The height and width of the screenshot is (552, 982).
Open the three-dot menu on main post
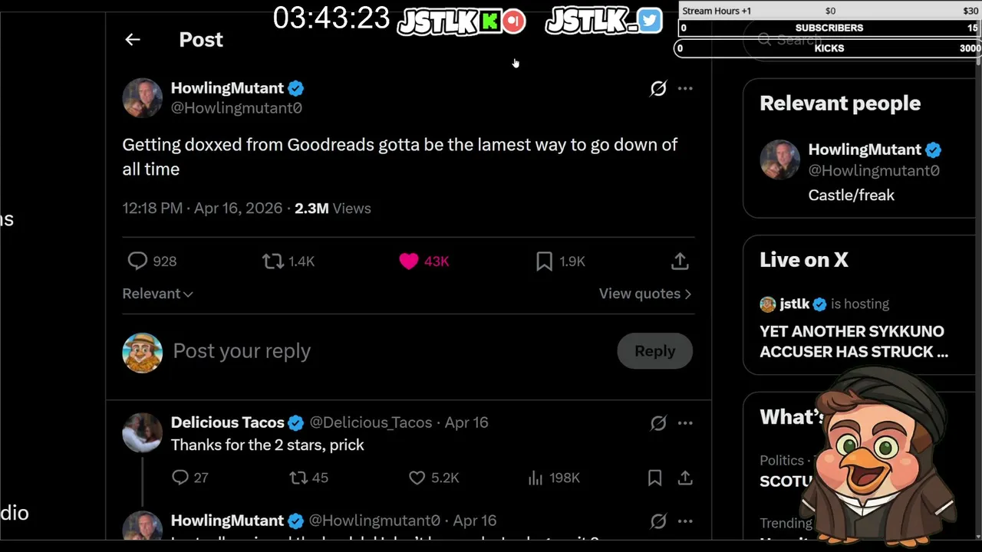click(x=685, y=88)
